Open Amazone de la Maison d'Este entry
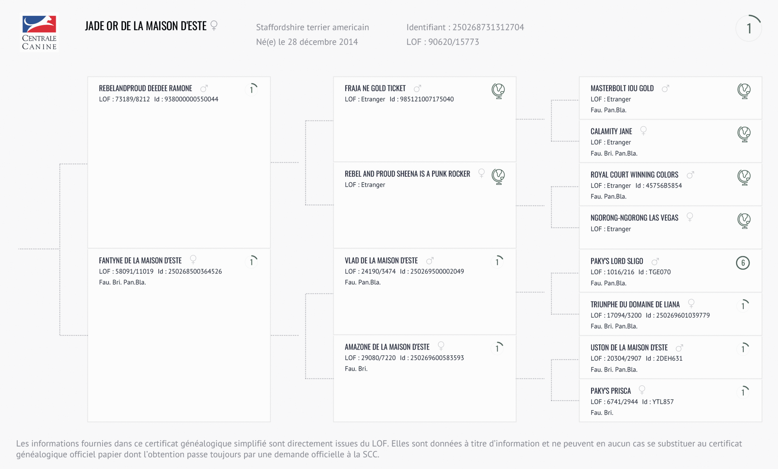This screenshot has width=778, height=469. tap(387, 347)
